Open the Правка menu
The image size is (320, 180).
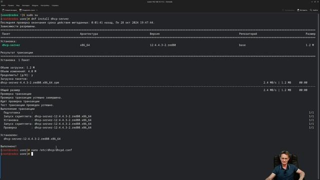tap(11, 5)
